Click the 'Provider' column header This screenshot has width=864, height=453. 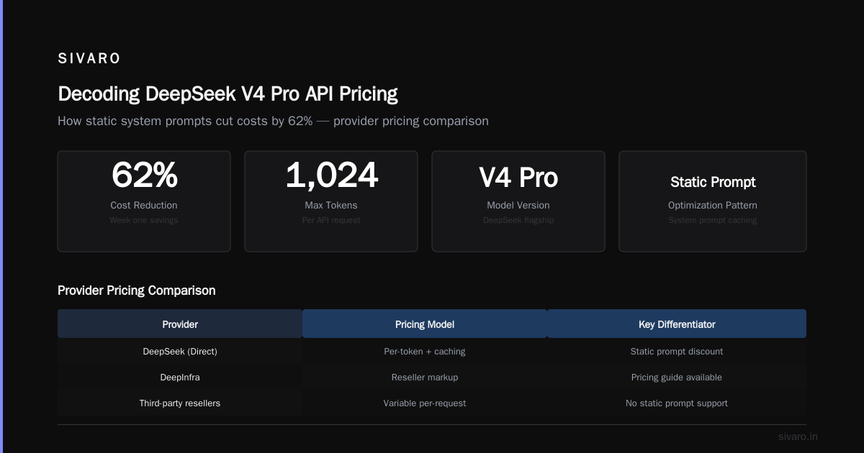pos(180,324)
